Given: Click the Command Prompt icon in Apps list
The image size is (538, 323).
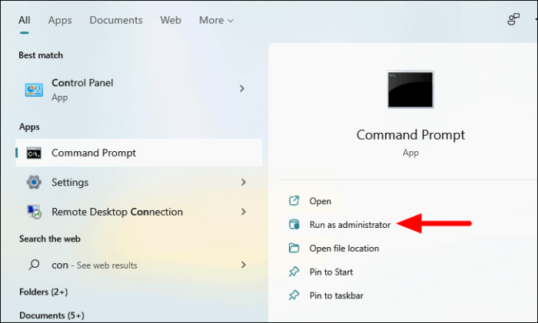Looking at the screenshot, I should (34, 153).
